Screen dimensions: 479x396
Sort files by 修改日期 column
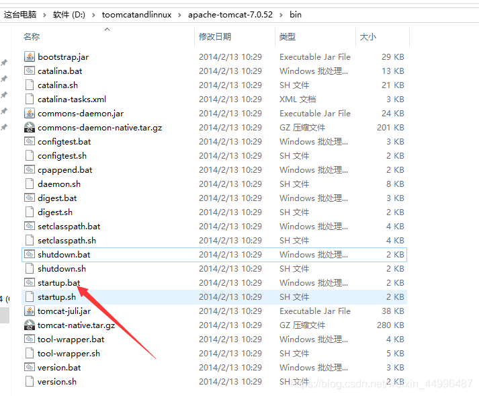tap(215, 37)
